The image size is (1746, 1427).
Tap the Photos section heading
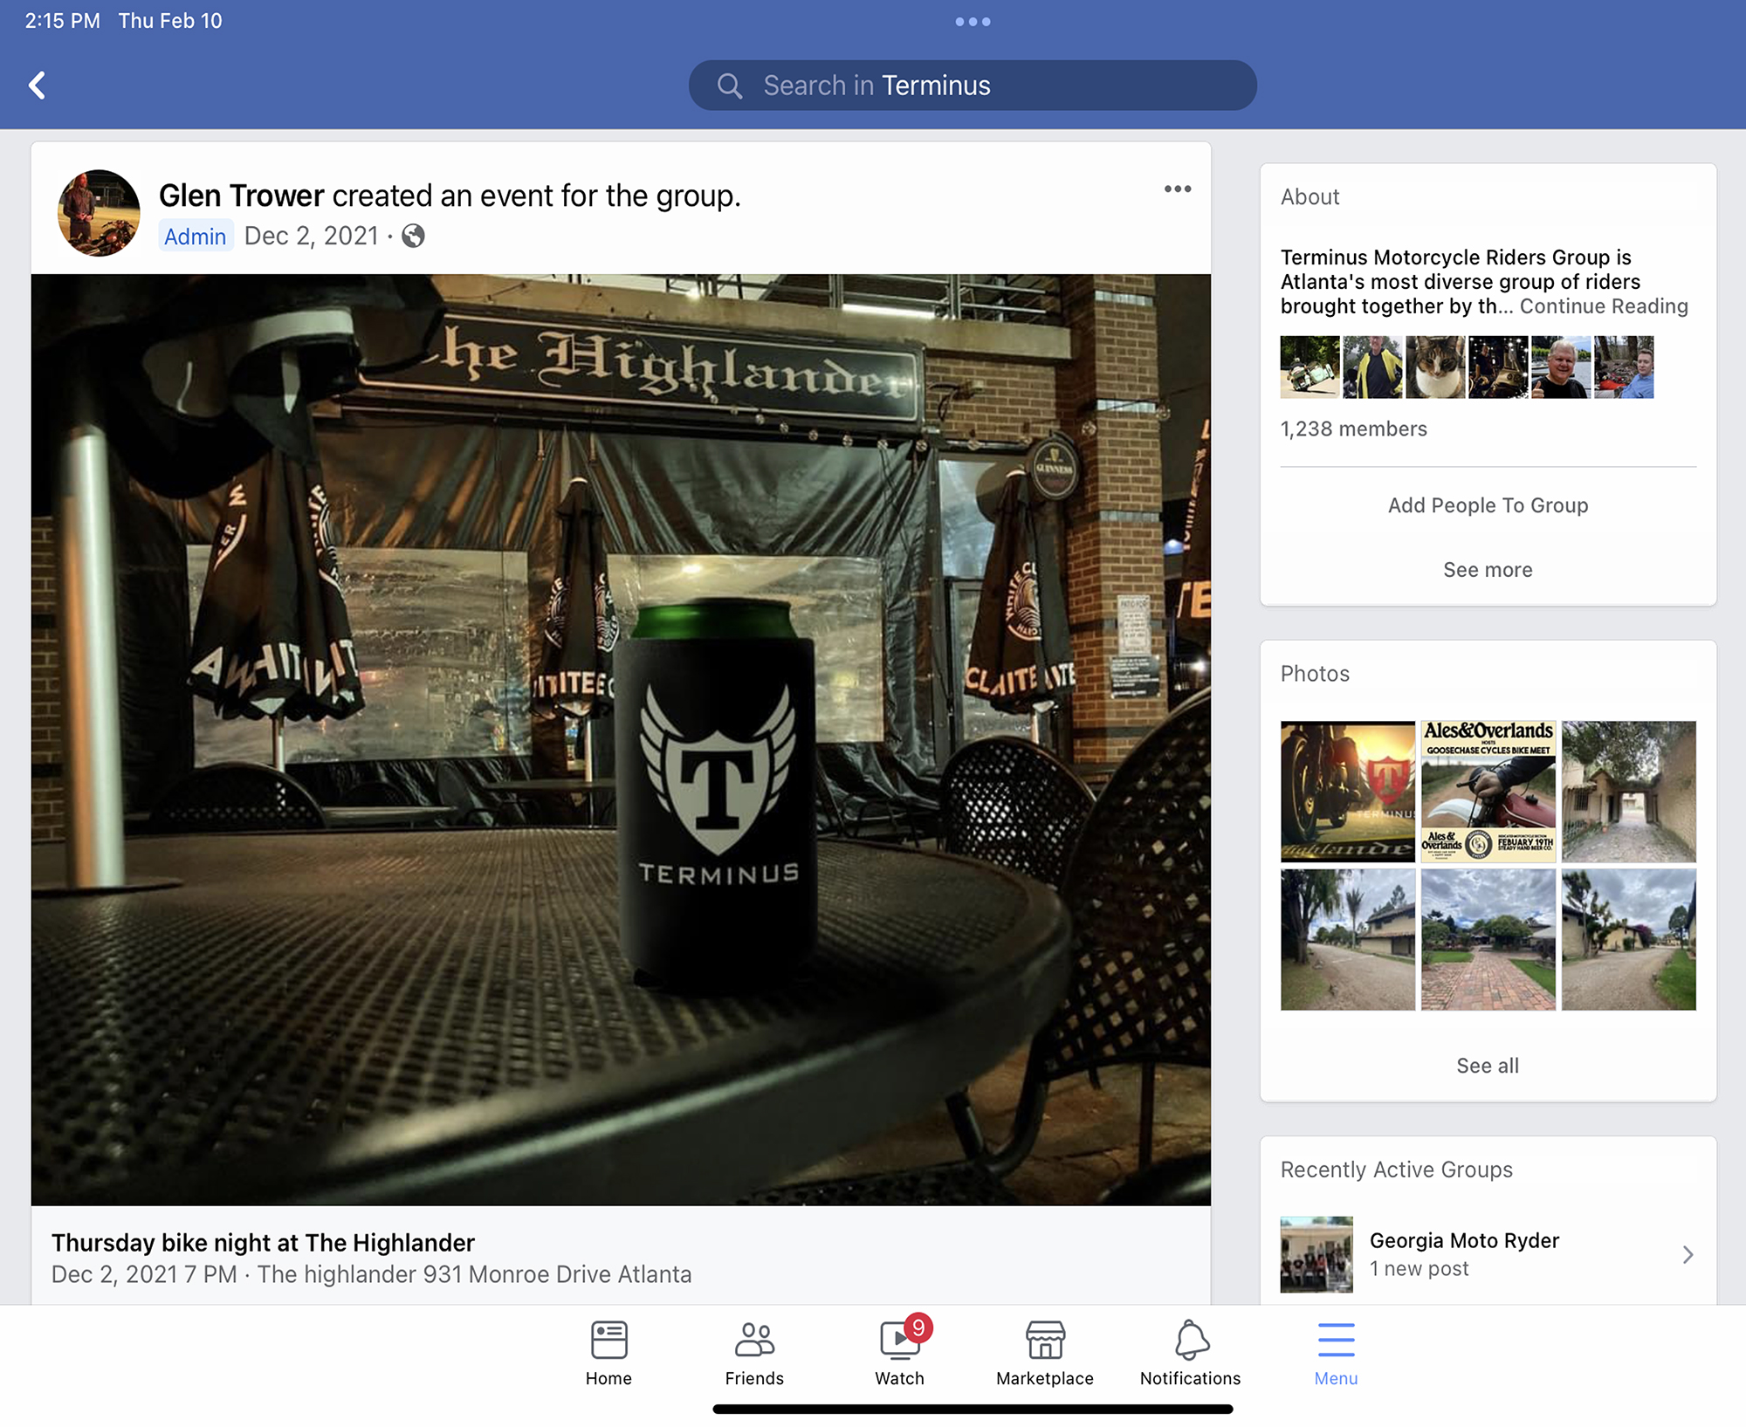tap(1315, 674)
